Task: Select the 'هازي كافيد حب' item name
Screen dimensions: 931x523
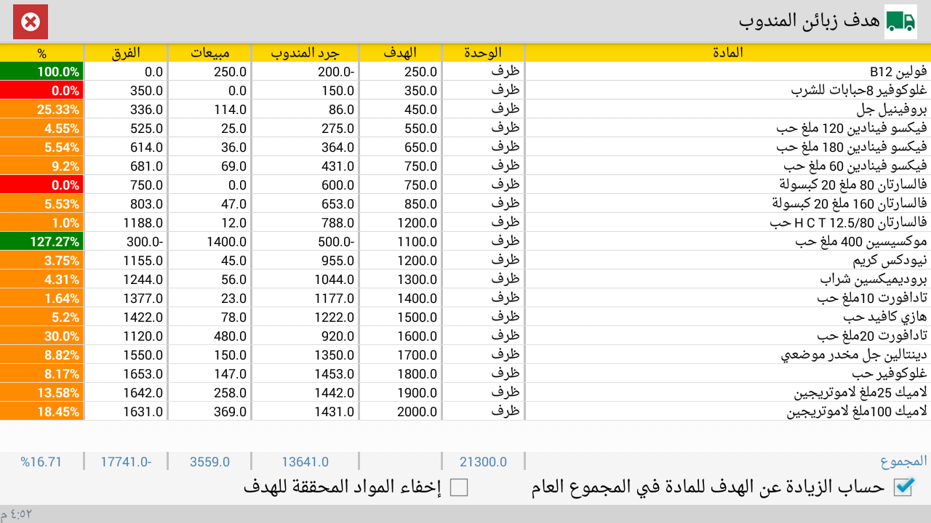Action: 885,317
